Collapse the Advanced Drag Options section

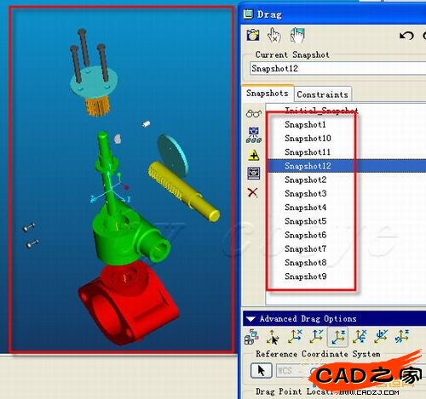pyautogui.click(x=250, y=319)
